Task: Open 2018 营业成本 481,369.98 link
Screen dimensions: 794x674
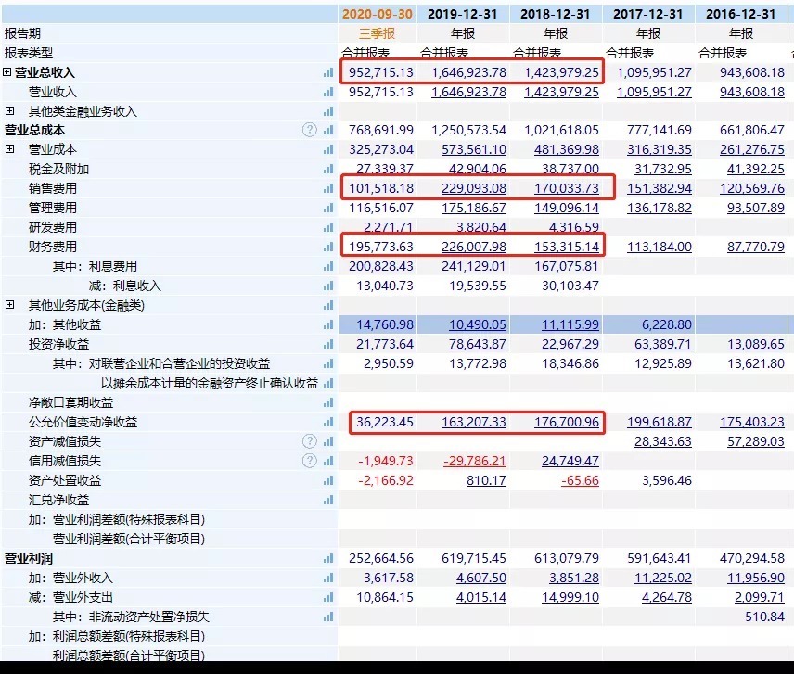Action: point(567,150)
